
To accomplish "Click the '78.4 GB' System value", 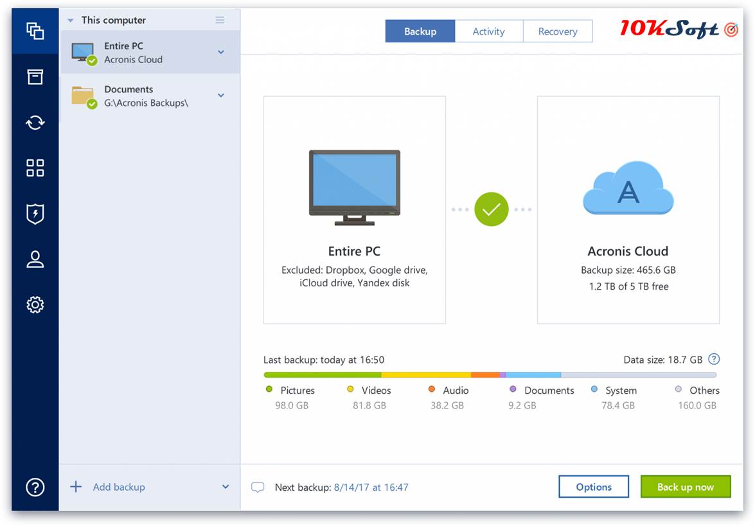I will [x=617, y=406].
